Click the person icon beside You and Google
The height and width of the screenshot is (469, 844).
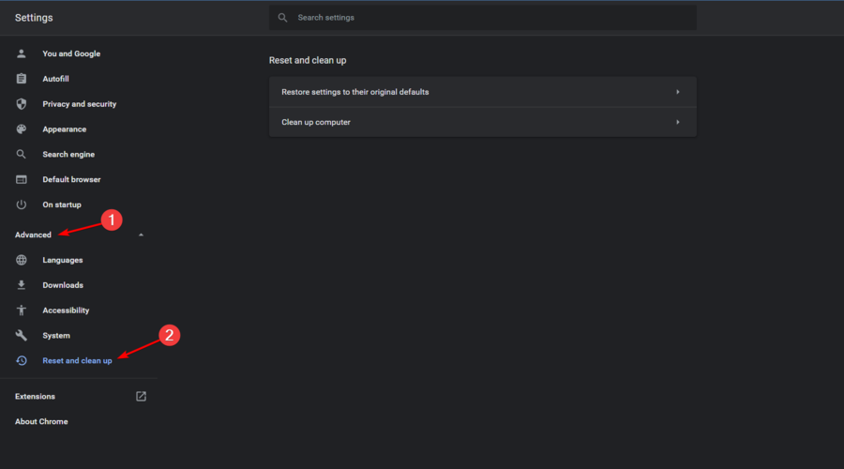click(21, 53)
